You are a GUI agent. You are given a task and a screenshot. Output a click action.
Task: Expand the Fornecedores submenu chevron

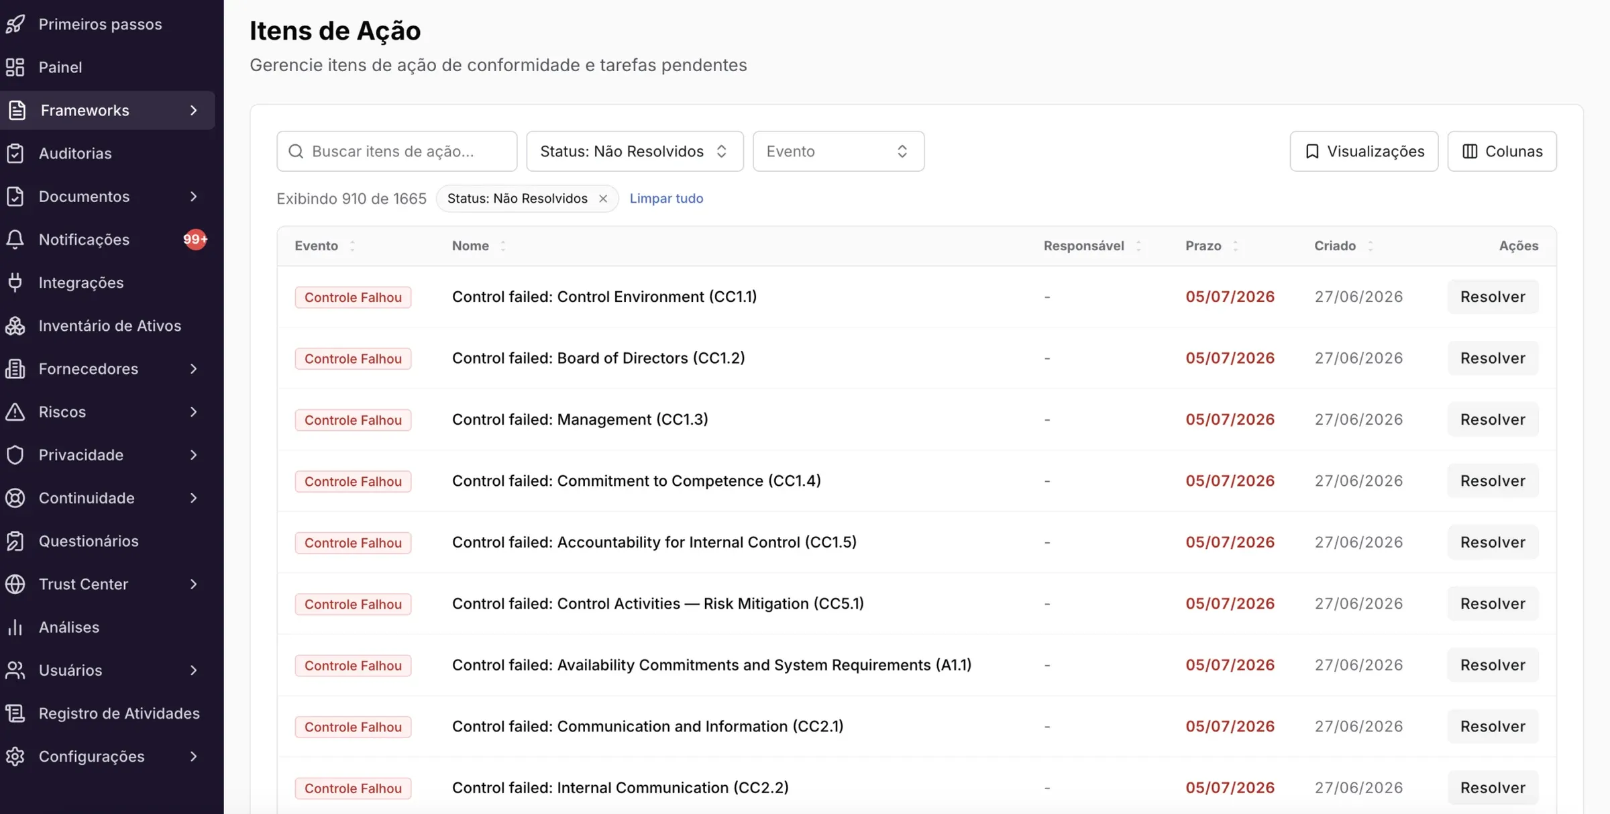[x=193, y=368]
